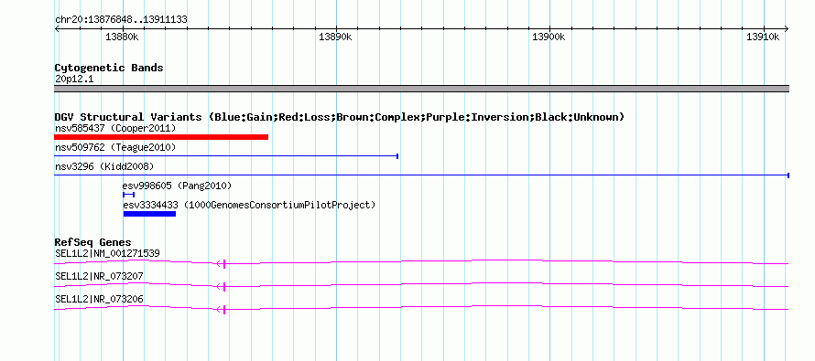The height and width of the screenshot is (361, 815).
Task: Click the red nsv585437 loss variant bar
Action: (161, 137)
